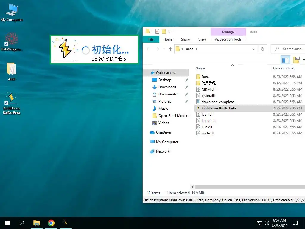Screen dimensions: 305x229
Task: Launch Chrome from taskbar
Action: 51,223
